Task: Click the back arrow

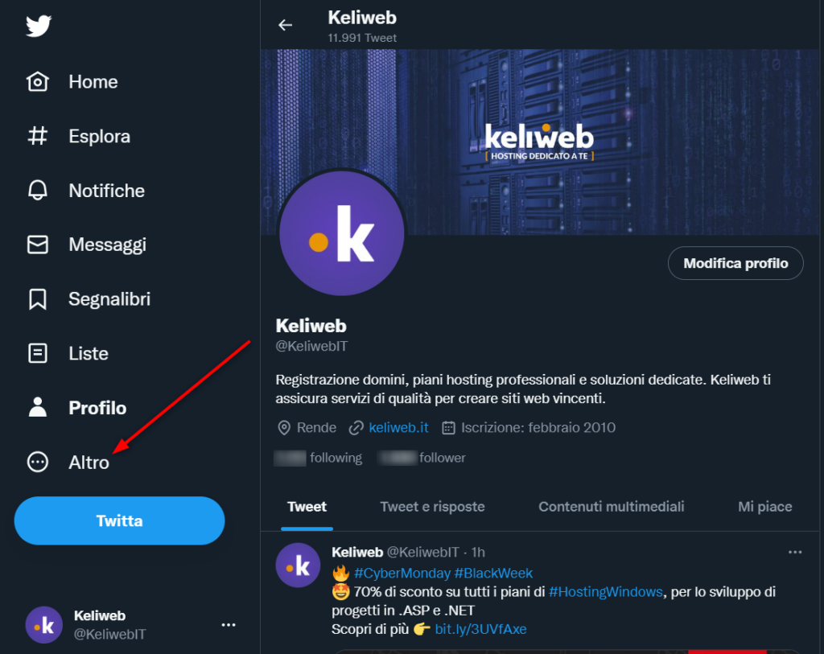Action: click(x=285, y=25)
